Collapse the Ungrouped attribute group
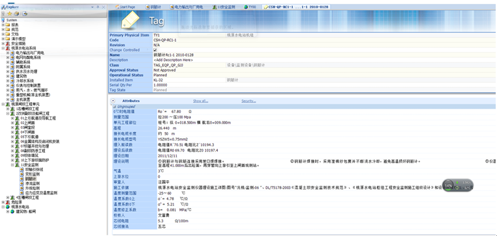The height and width of the screenshot is (236, 497). pyautogui.click(x=114, y=107)
